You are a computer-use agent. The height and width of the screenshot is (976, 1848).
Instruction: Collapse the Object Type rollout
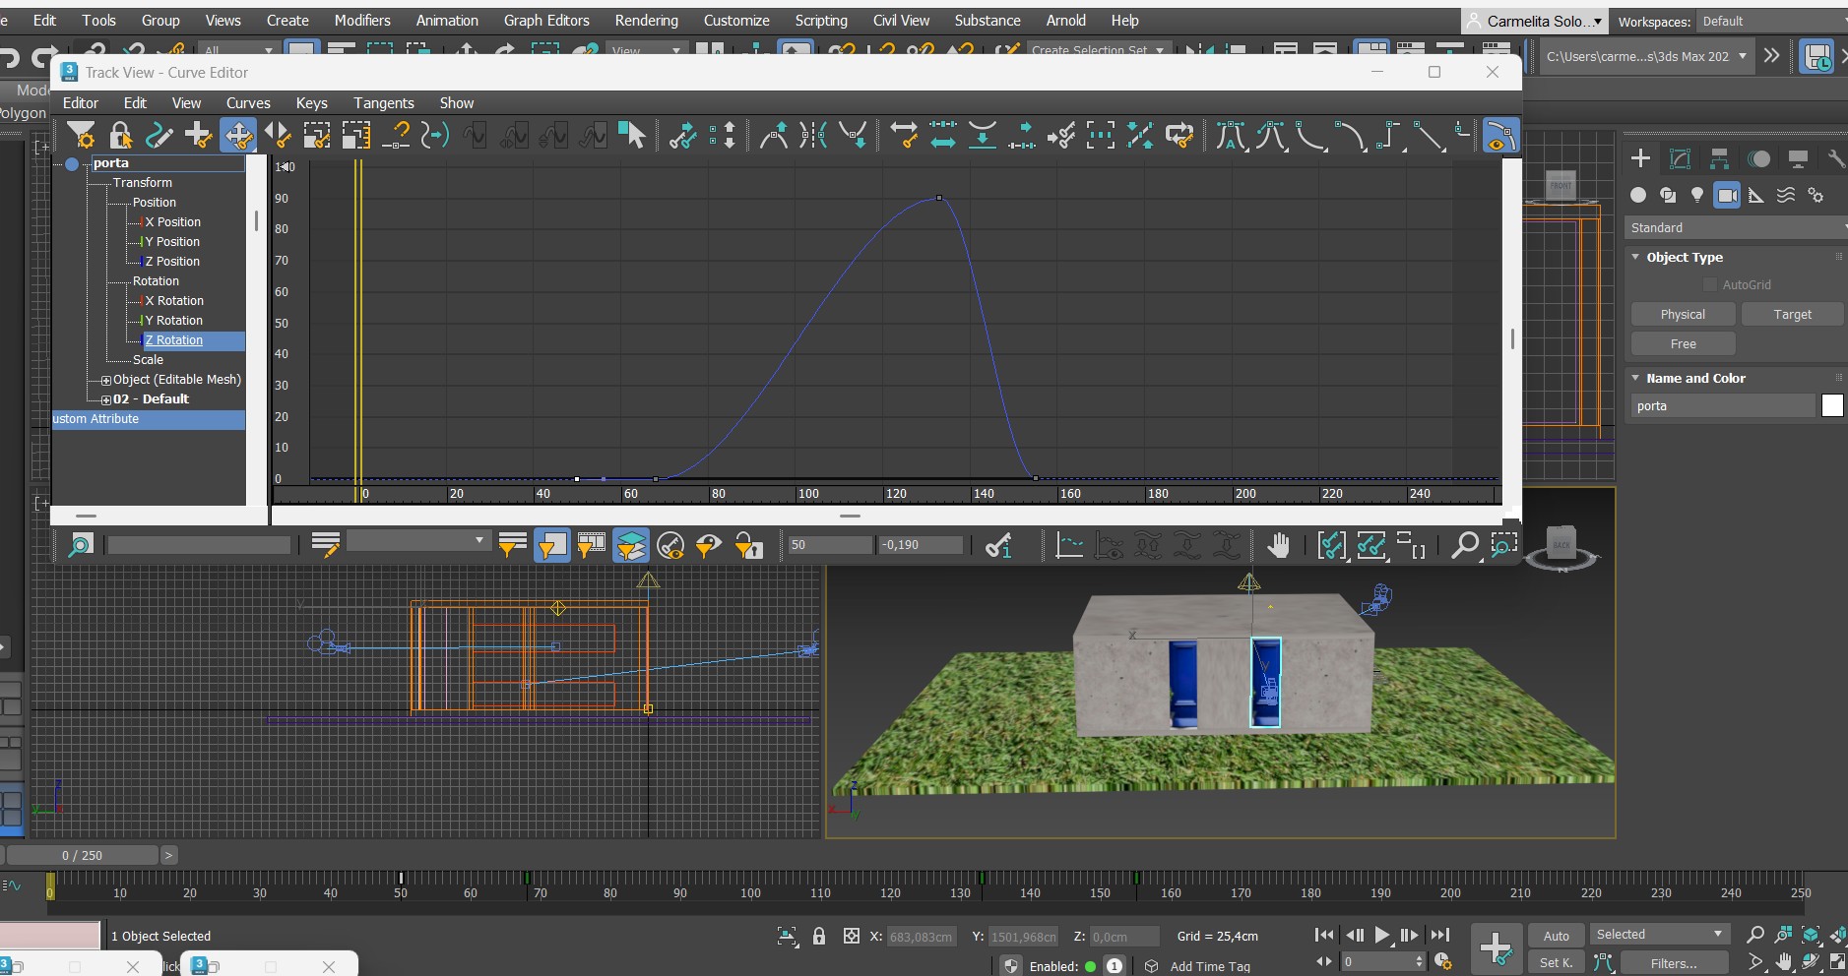click(1636, 258)
